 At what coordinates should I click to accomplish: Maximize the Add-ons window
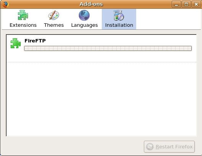point(186,4)
